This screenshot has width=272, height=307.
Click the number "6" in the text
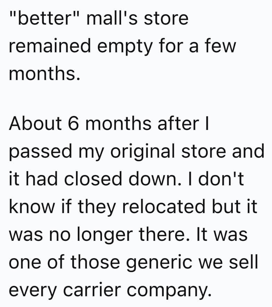pos(73,123)
